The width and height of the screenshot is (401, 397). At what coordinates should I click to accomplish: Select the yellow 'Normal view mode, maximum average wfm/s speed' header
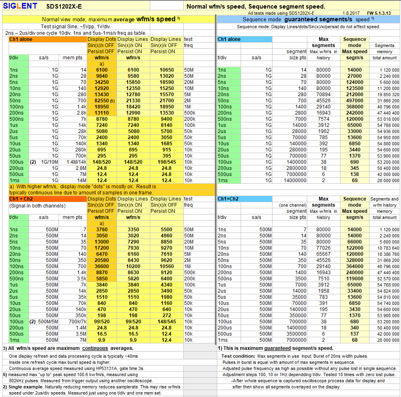109,19
